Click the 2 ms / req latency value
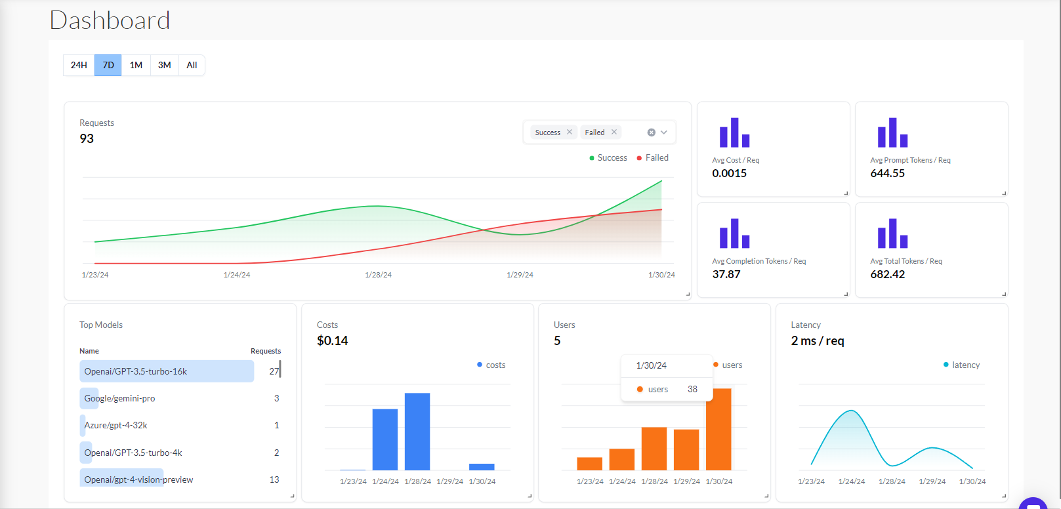 (818, 340)
